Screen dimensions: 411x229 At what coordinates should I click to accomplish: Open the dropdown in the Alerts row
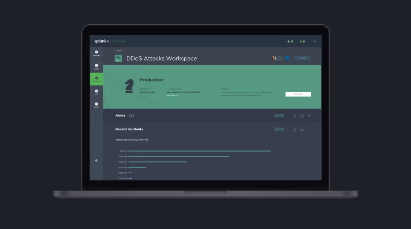click(279, 115)
